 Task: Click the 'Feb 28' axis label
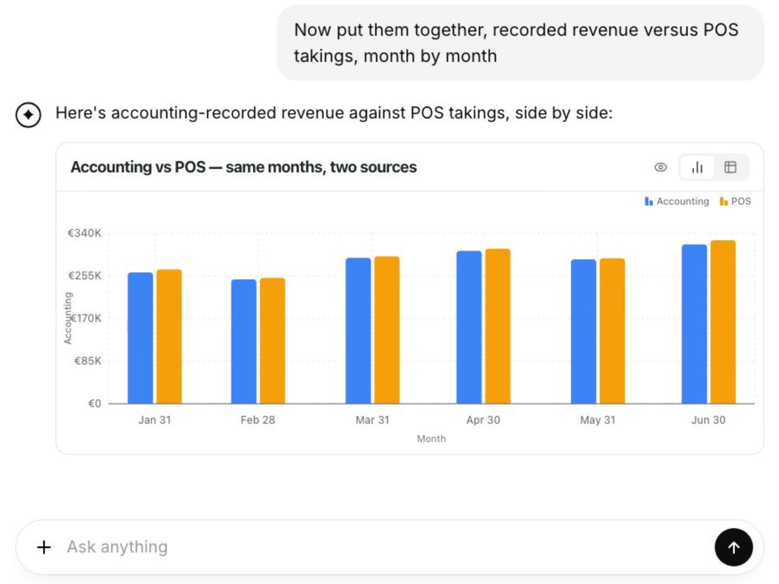click(x=258, y=420)
